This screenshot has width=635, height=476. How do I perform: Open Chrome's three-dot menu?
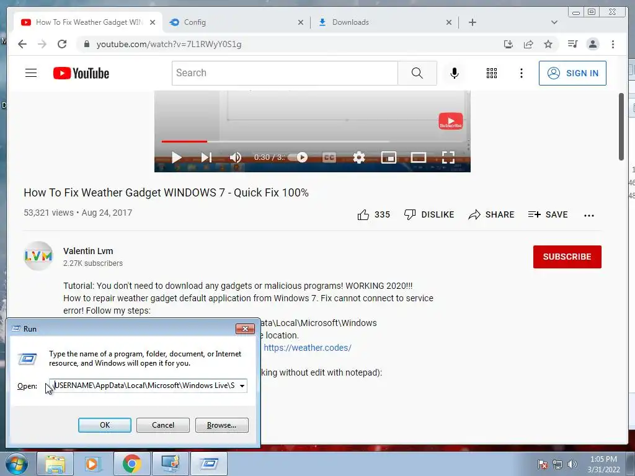click(x=613, y=44)
